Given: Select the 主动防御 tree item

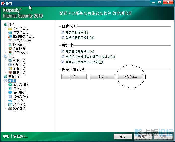Looking at the screenshot, I should (19, 49).
